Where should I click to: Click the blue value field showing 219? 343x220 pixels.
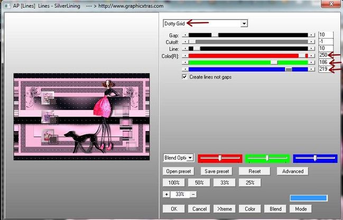tap(326, 69)
